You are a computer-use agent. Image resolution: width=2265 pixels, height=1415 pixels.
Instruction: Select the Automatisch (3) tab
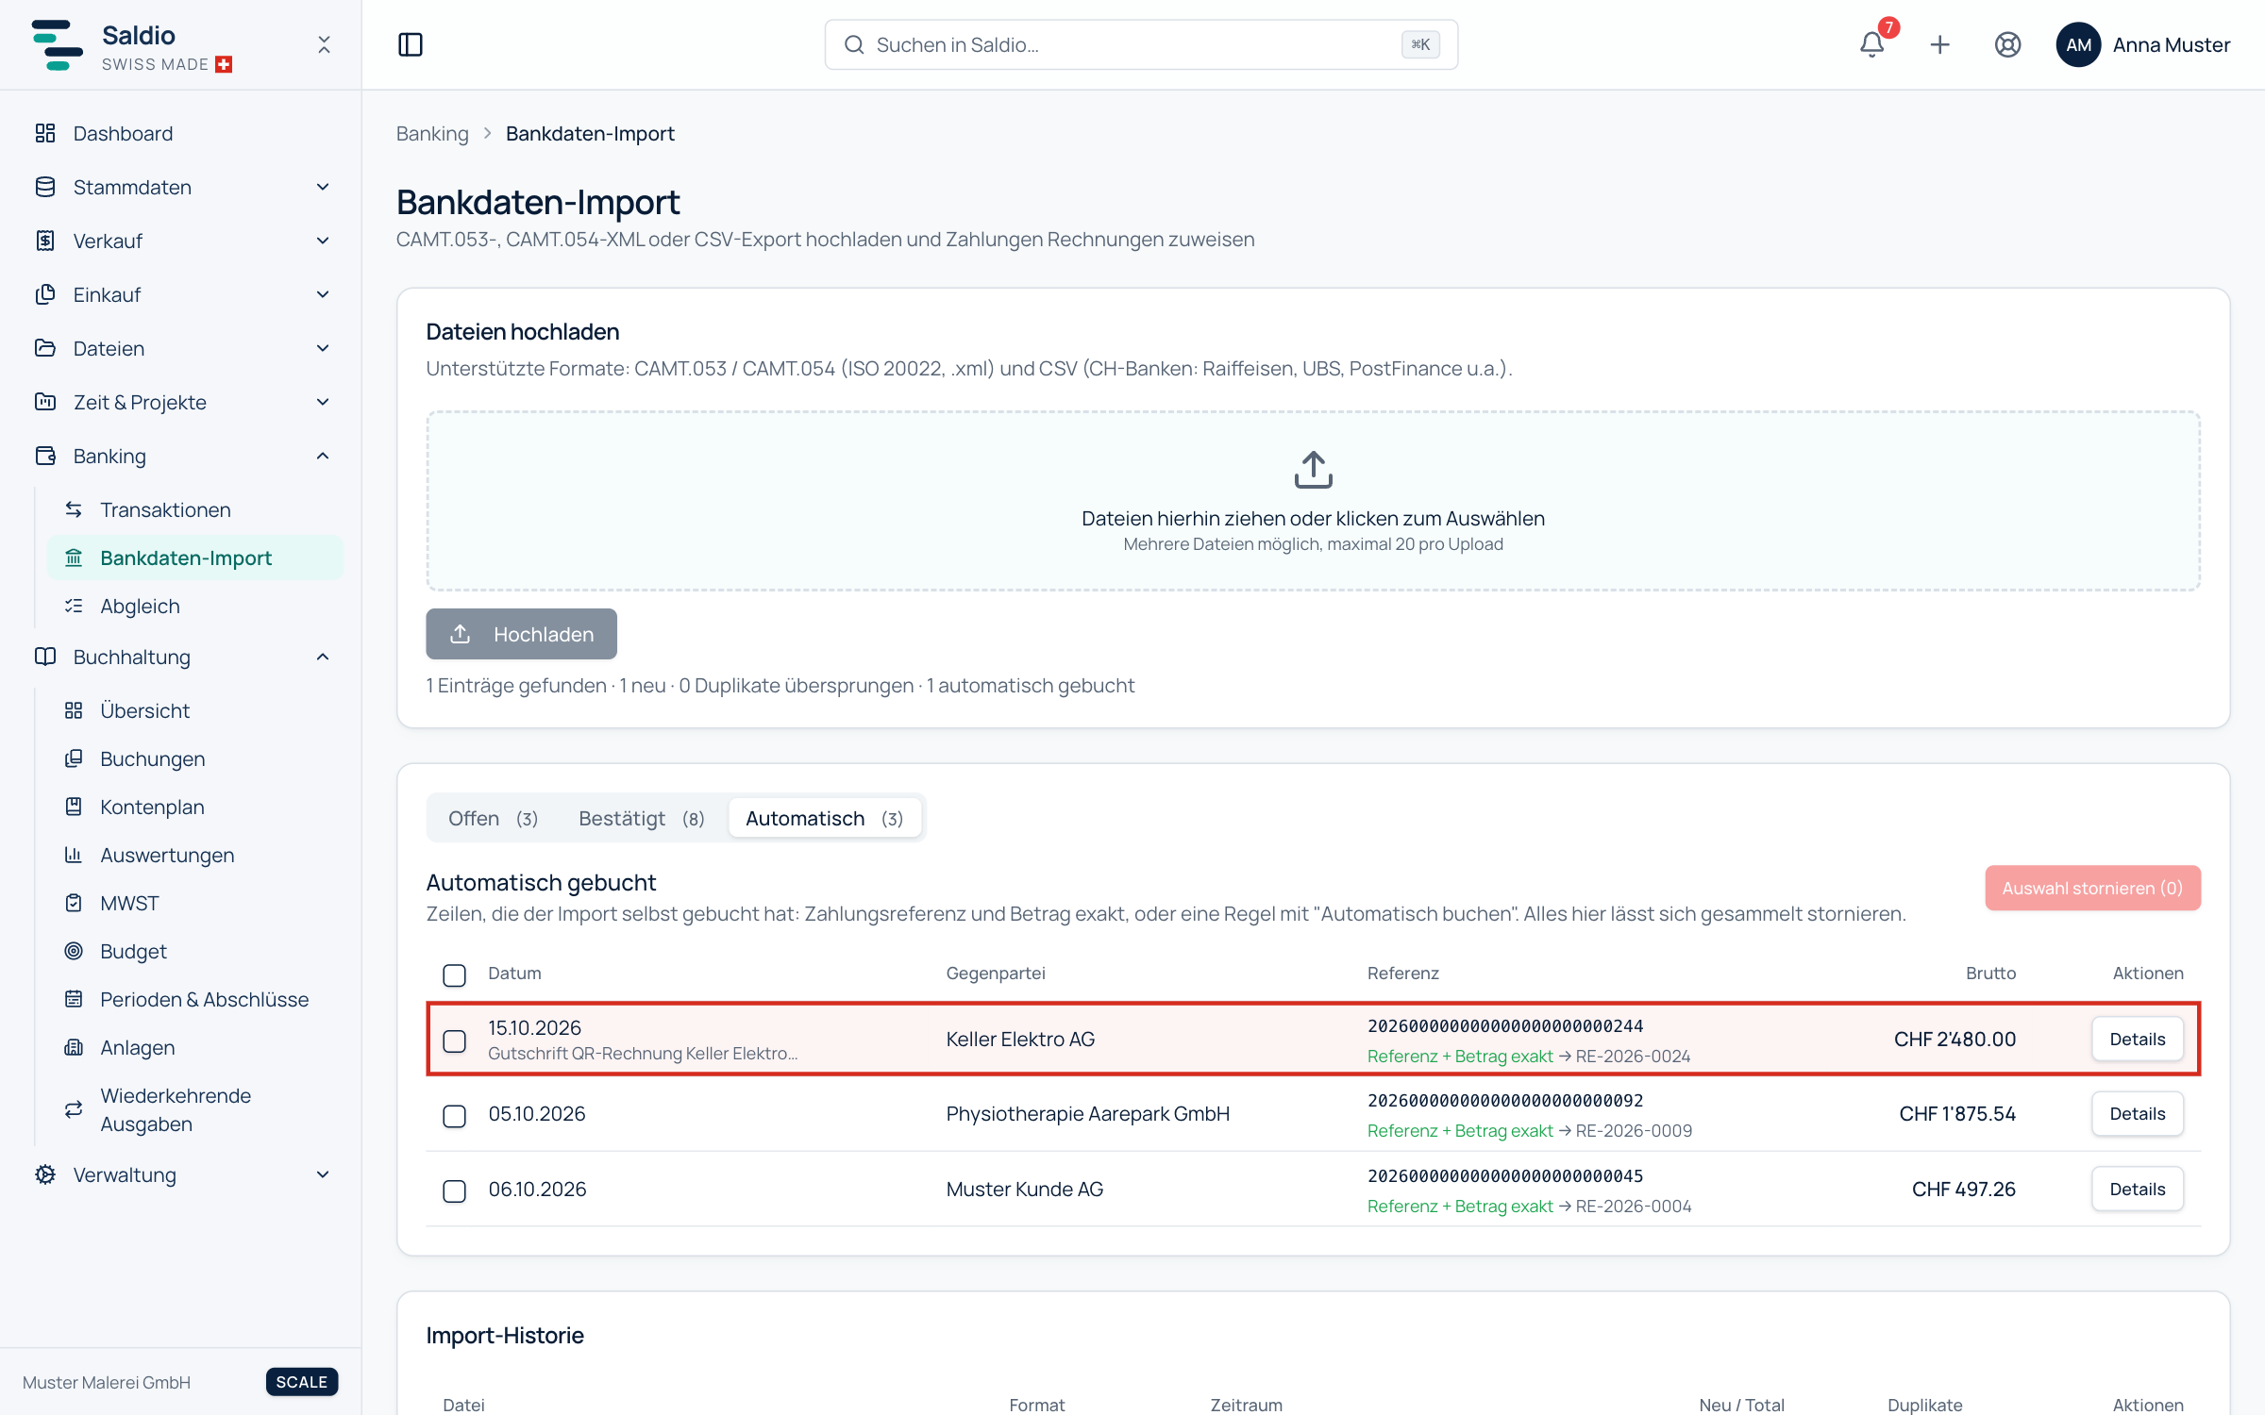(x=825, y=818)
